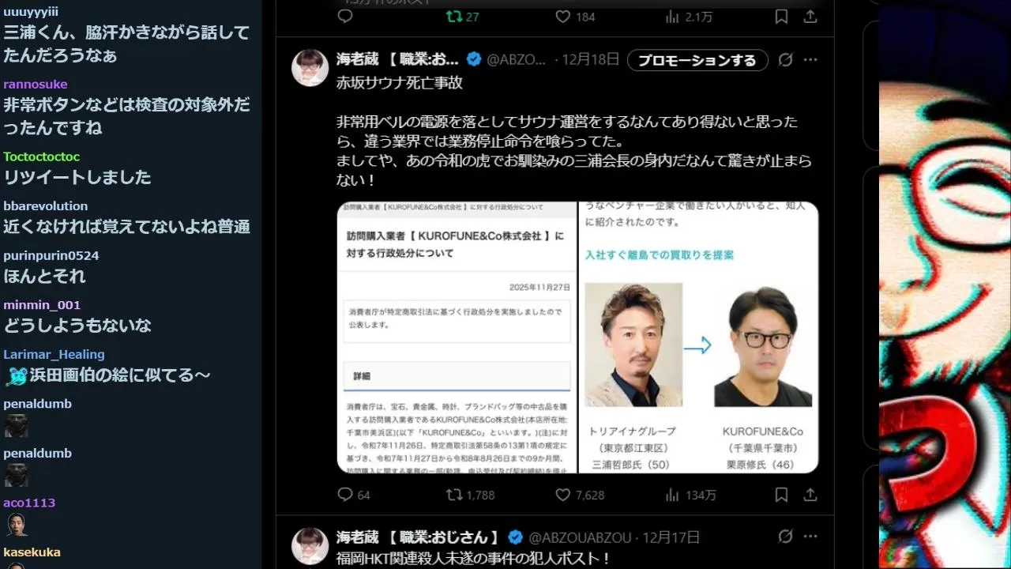Click chat username aco1113

tap(29, 503)
